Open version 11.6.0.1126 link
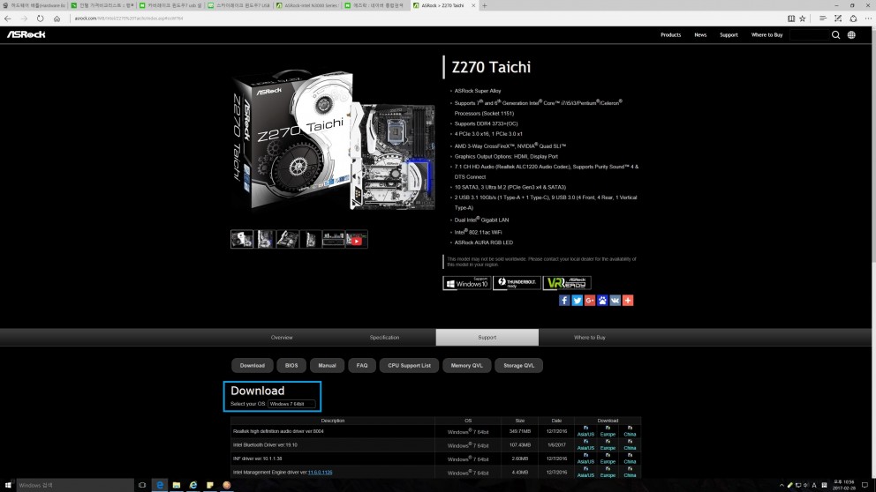Image resolution: width=876 pixels, height=492 pixels. coord(321,473)
